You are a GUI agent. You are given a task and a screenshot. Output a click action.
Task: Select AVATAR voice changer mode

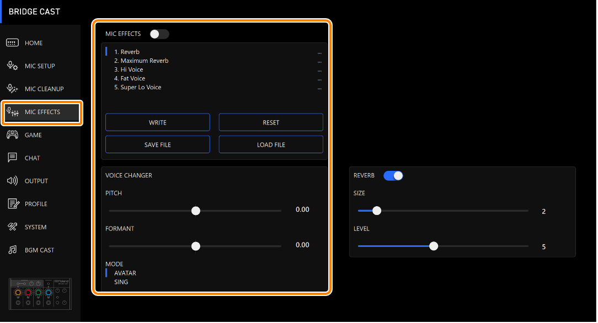point(125,273)
